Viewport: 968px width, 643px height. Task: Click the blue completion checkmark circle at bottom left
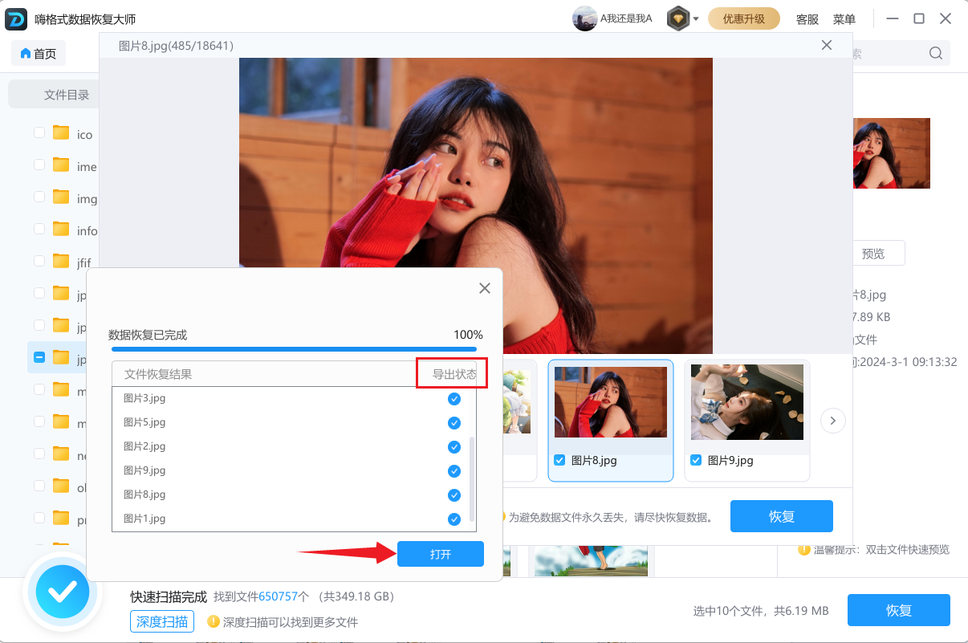tap(63, 592)
